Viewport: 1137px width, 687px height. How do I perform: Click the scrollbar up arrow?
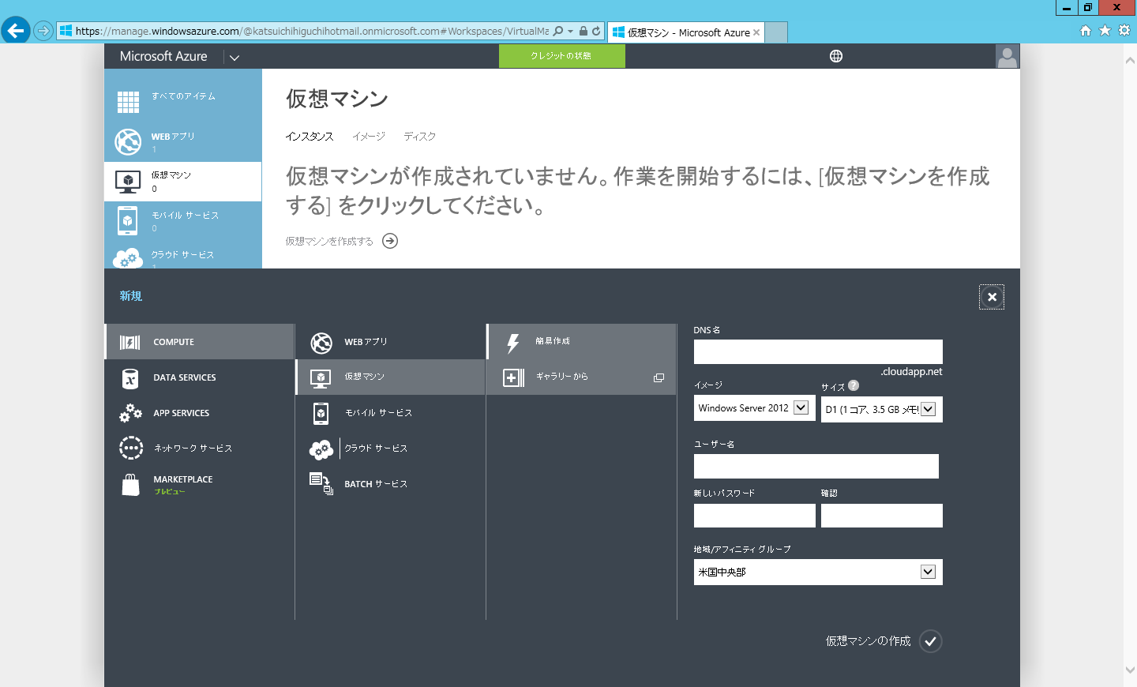pos(1130,60)
